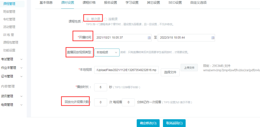Select the 连载课 radio option
Screen dimensions: 260x127
[105, 19]
